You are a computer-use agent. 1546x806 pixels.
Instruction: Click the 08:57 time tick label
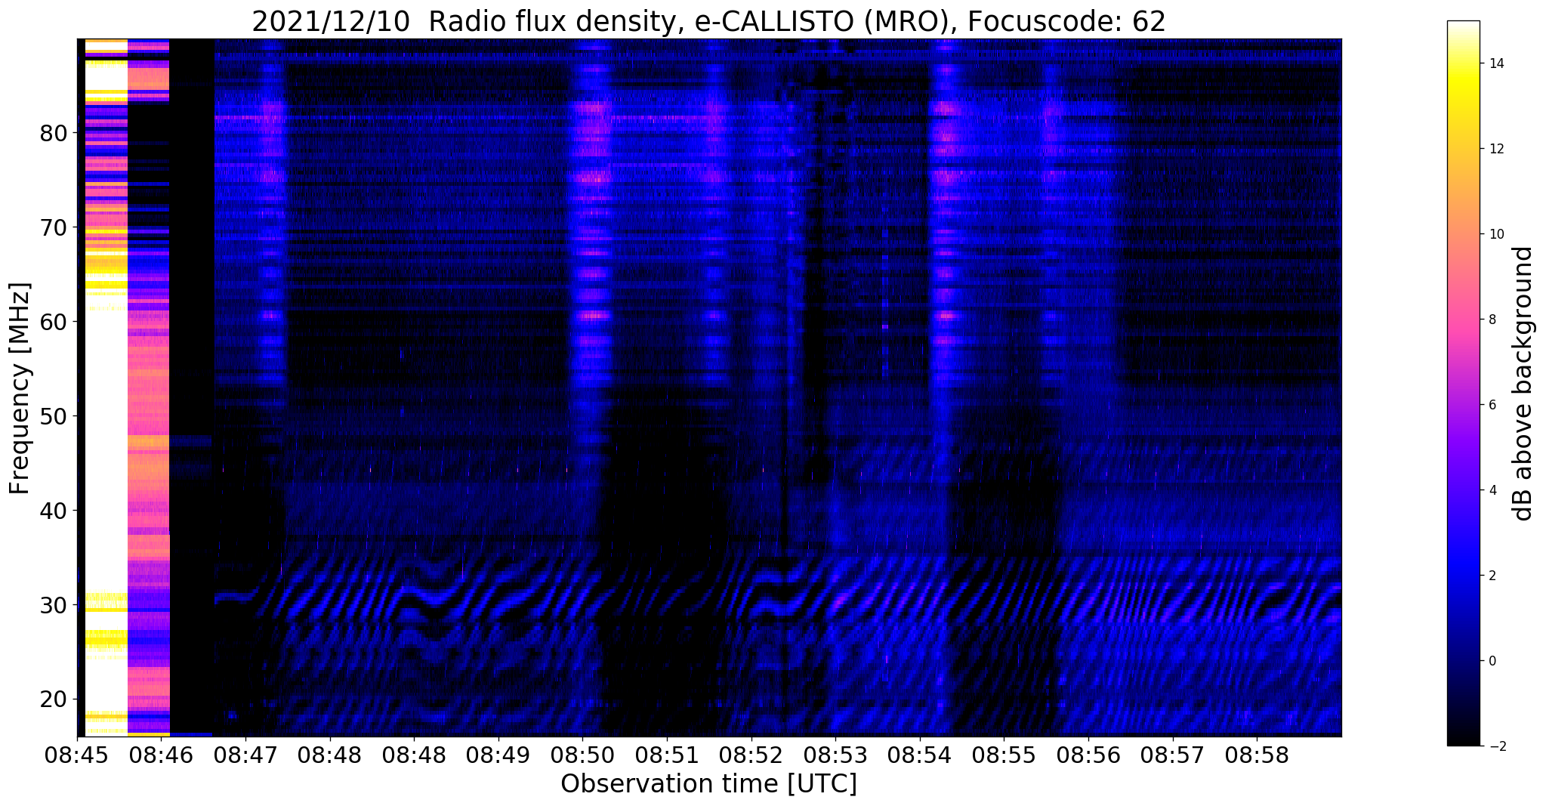(1172, 754)
